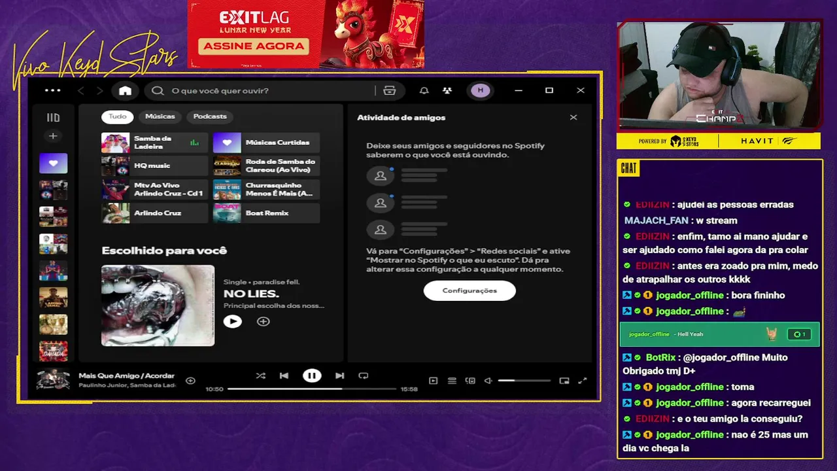The height and width of the screenshot is (471, 837).
Task: Open the Browse icon in the search bar
Action: [390, 91]
